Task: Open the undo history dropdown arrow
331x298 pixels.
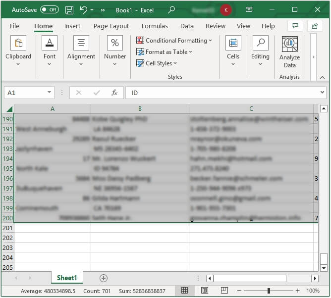Action: [x=92, y=10]
